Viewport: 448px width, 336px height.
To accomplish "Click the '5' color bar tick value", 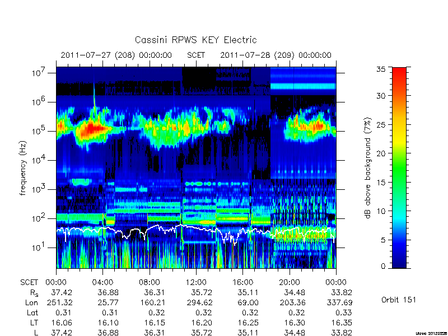I will (383, 240).
